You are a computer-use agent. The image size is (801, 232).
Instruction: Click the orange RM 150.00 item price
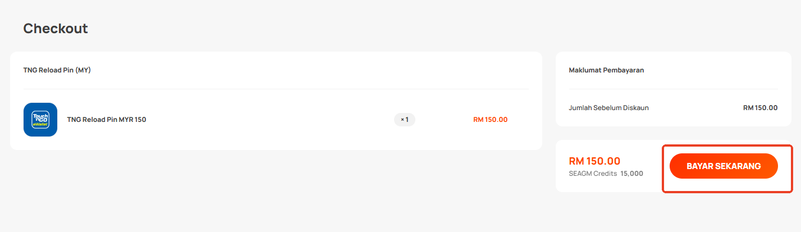(x=491, y=120)
